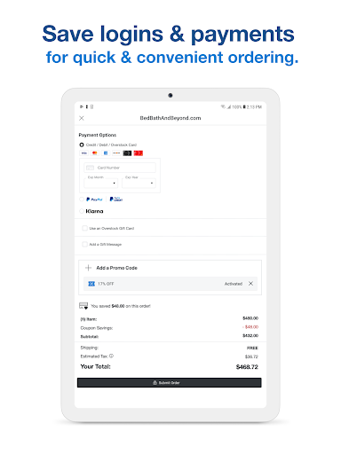
Task: Click the Klarna logo label
Action: point(94,211)
